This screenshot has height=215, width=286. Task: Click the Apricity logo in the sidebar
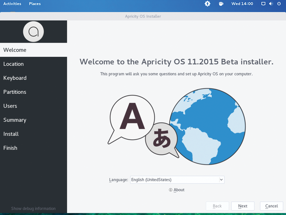pyautogui.click(x=33, y=32)
